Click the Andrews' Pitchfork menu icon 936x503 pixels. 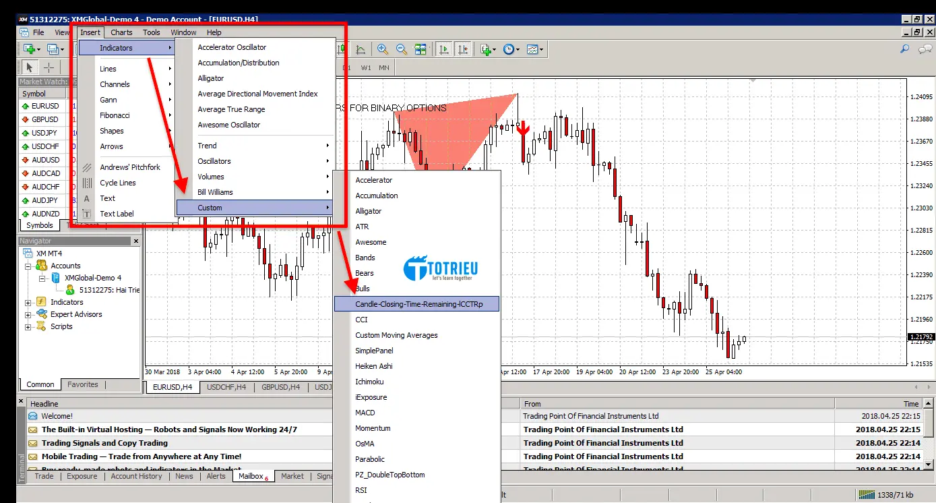point(87,167)
